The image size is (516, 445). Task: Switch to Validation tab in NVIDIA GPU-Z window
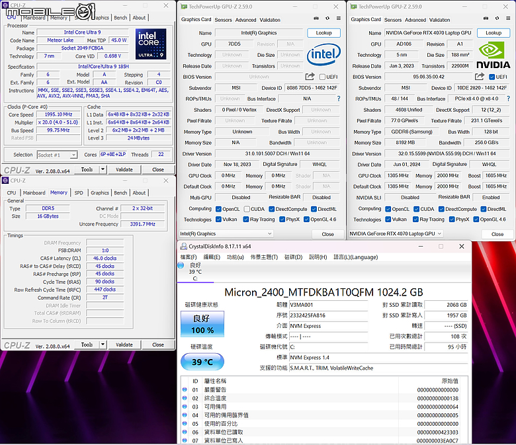click(439, 20)
